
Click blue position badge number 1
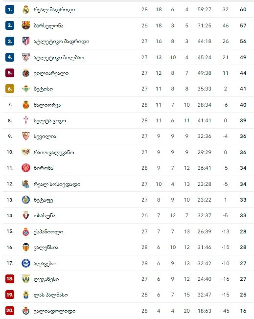(10, 10)
